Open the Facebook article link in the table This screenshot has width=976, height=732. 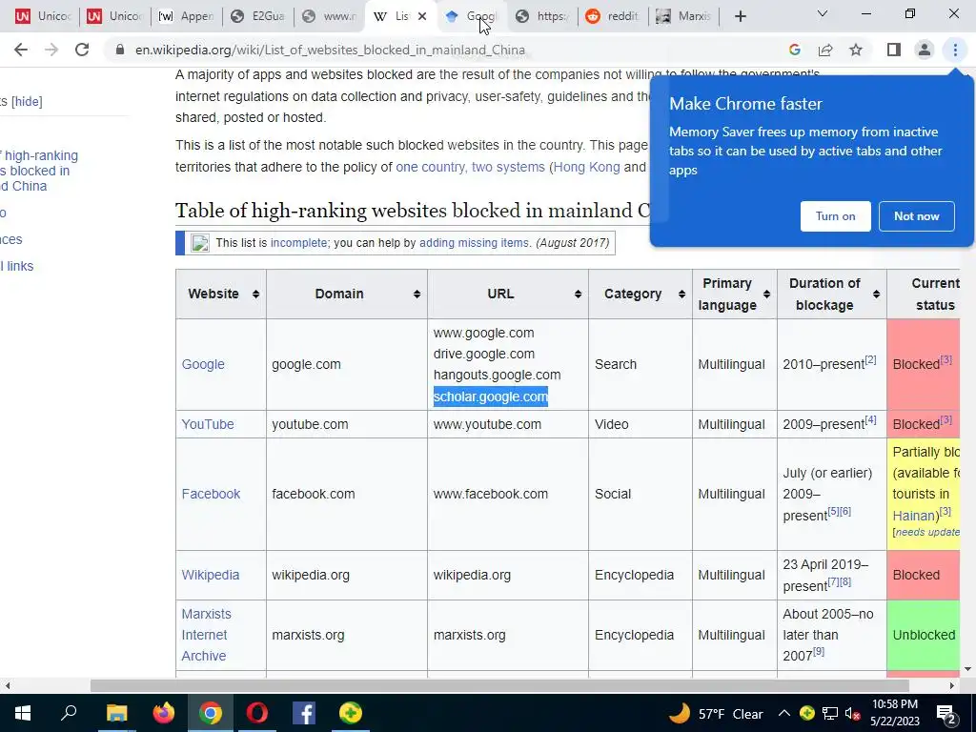211,494
